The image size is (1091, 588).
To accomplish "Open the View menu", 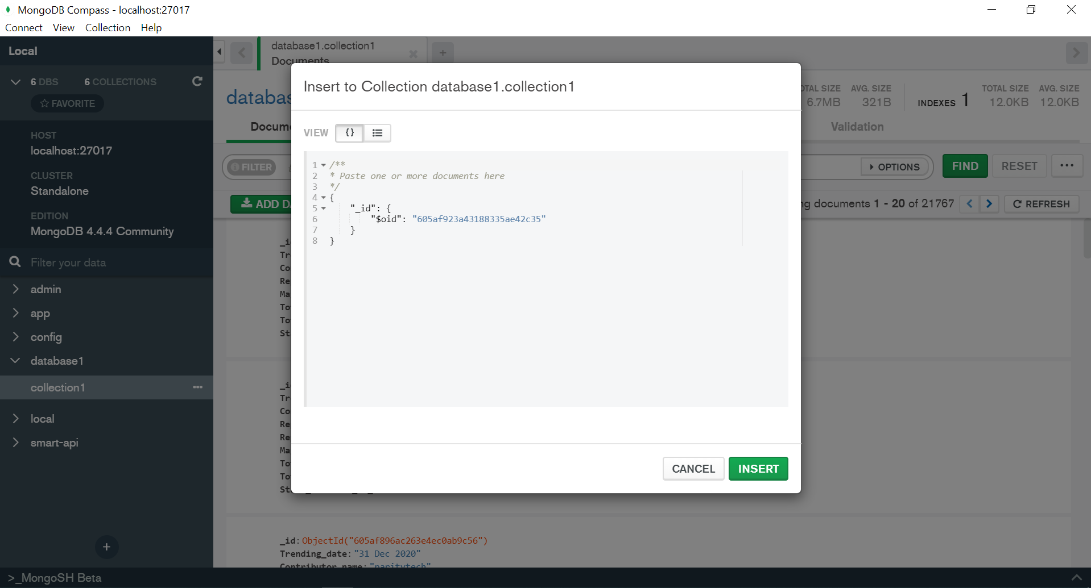I will pos(64,28).
